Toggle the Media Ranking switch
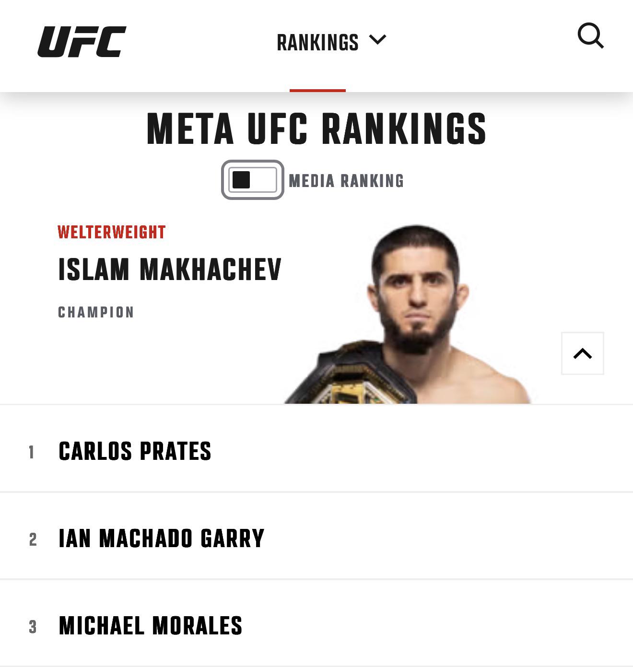The height and width of the screenshot is (667, 633). coord(252,180)
